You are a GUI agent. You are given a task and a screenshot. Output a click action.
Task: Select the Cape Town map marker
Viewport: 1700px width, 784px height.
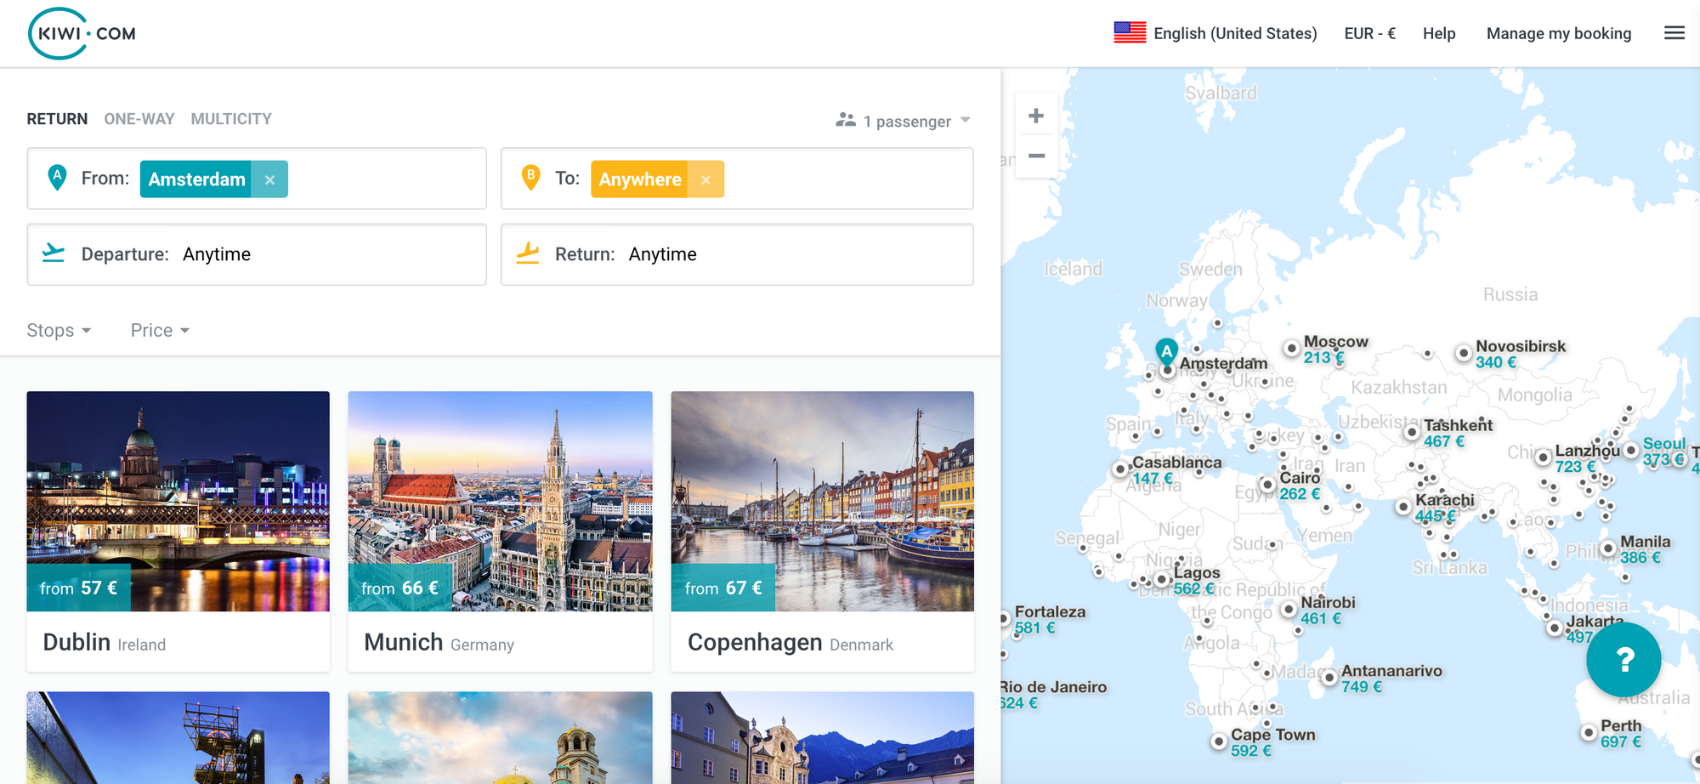(1219, 741)
